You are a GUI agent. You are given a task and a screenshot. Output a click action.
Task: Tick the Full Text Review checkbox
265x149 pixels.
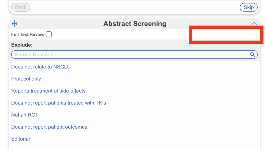(49, 34)
